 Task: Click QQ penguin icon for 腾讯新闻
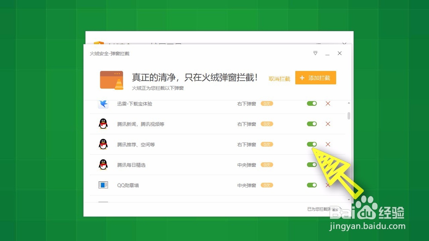click(x=103, y=124)
